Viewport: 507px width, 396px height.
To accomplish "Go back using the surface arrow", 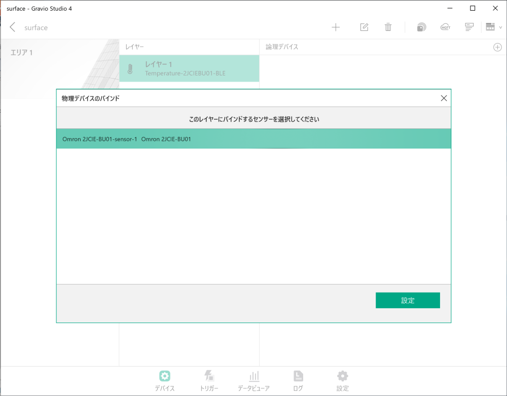I will point(13,27).
